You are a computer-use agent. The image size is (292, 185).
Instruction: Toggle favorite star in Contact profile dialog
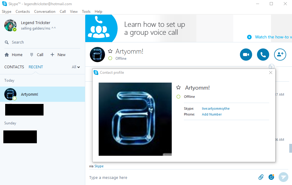178,87
